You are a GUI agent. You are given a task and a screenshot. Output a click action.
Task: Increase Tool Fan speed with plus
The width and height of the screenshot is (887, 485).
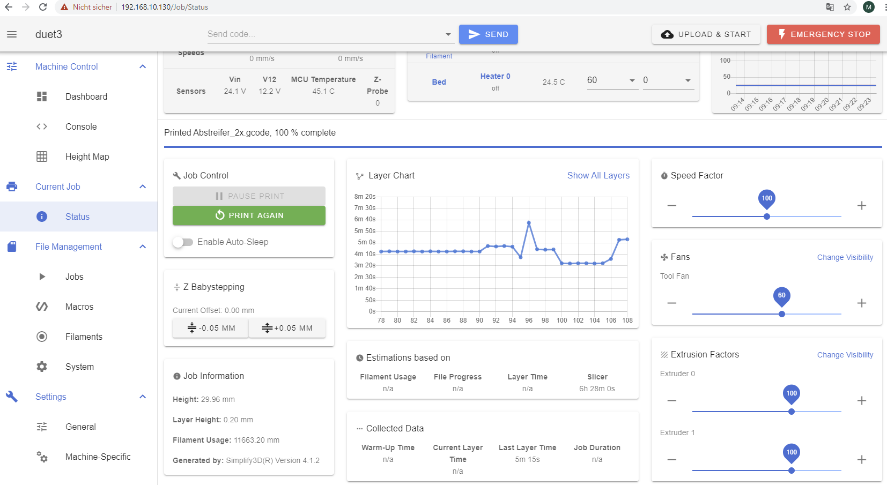click(x=862, y=303)
